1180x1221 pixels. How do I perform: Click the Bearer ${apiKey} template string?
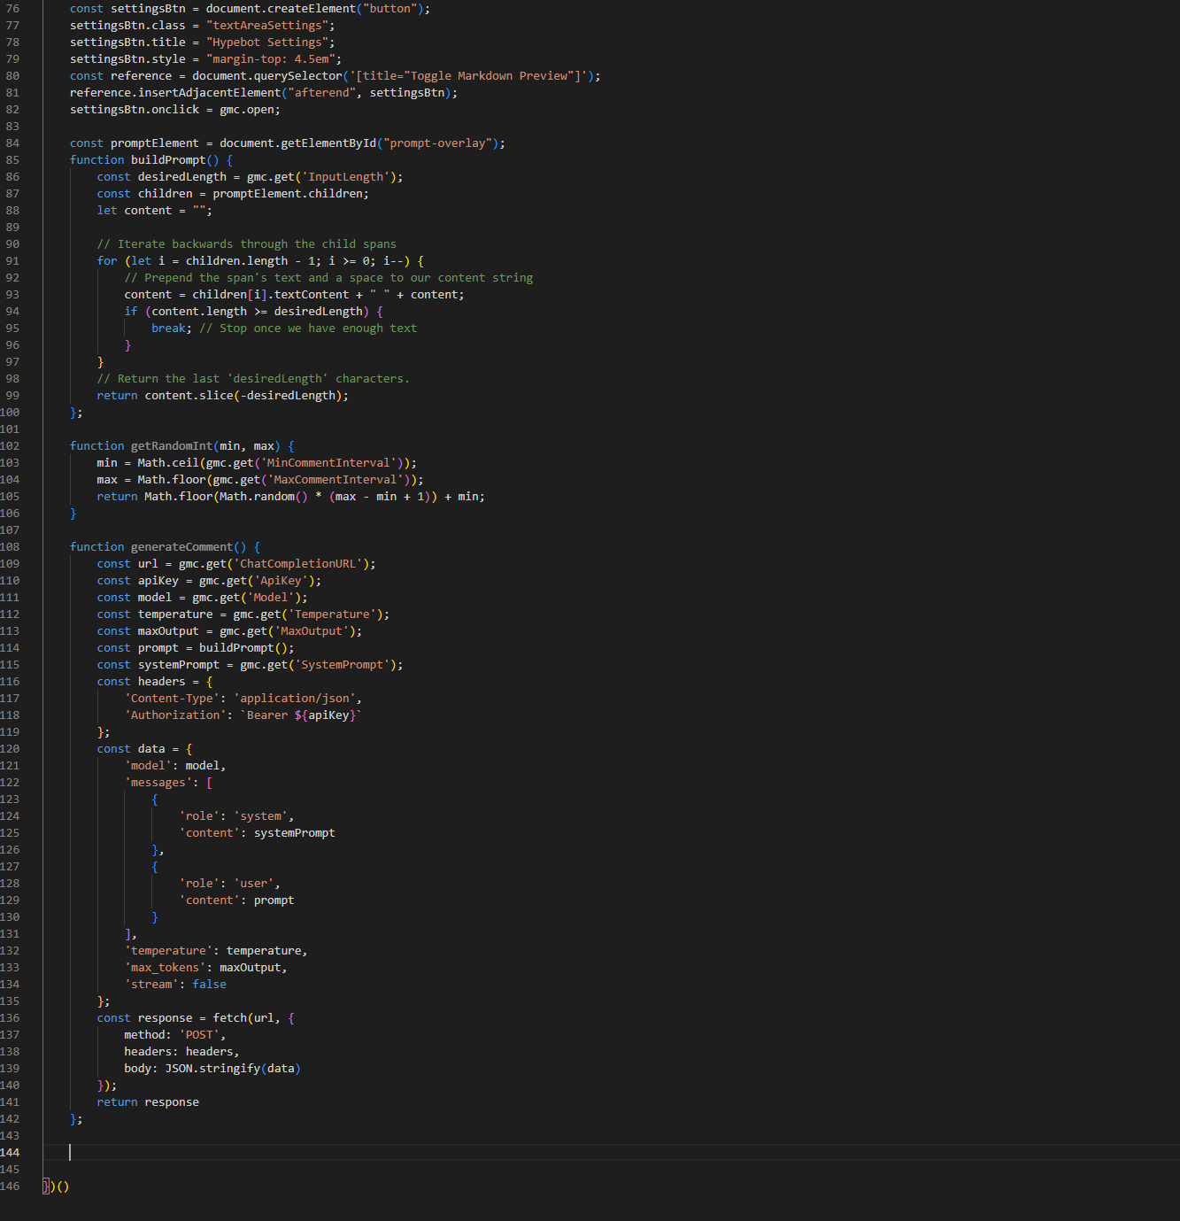302,715
